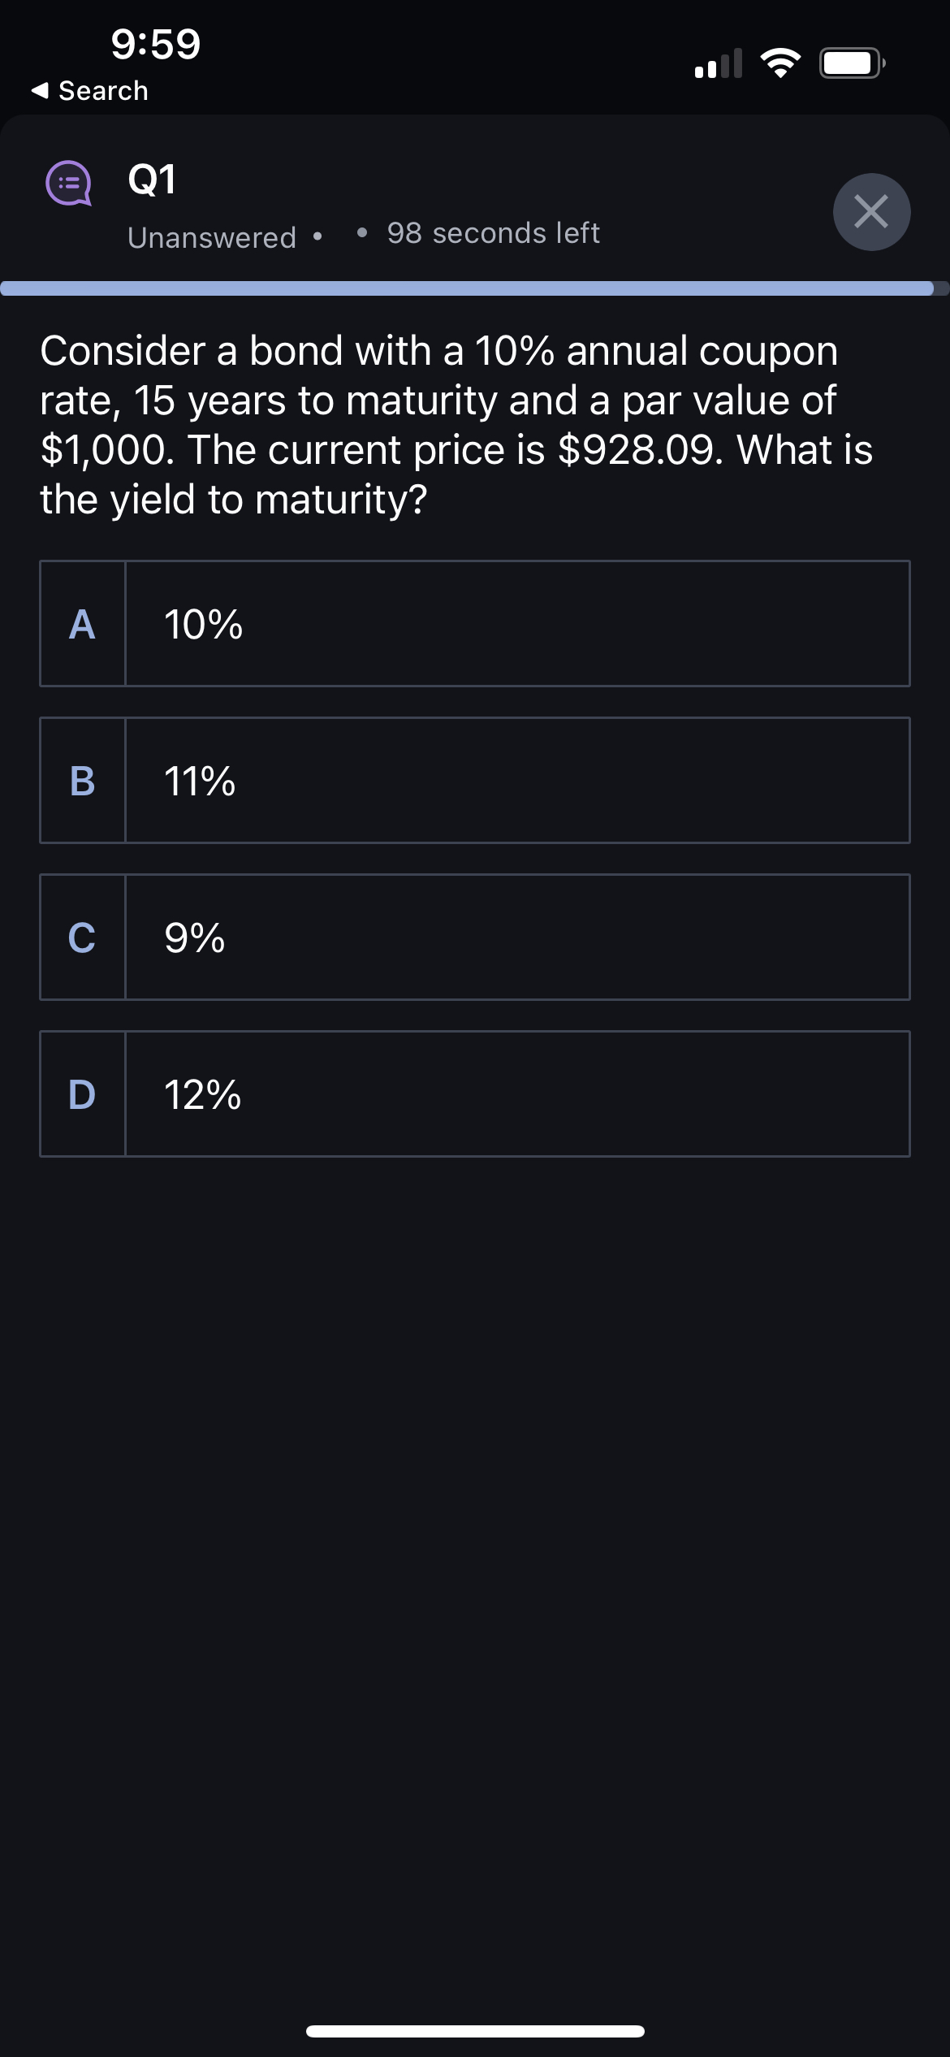Screen dimensions: 950x2057
Task: Select the letter C option box
Action: 83,938
